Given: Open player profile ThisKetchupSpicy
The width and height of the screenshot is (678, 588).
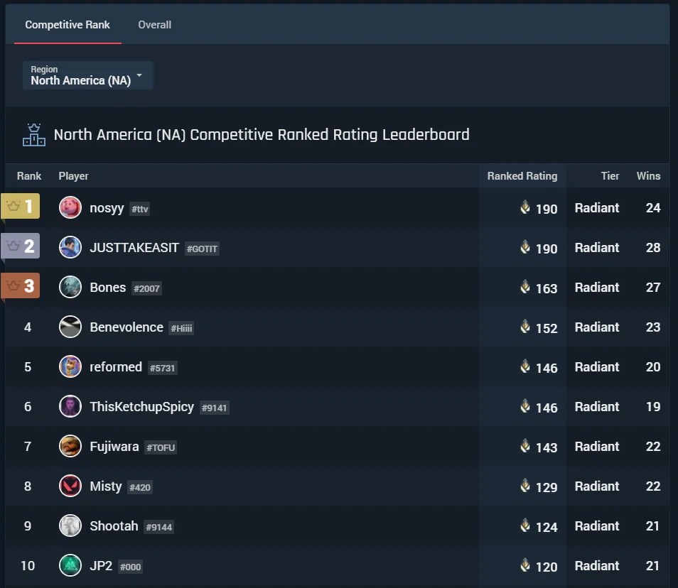Looking at the screenshot, I should [142, 407].
